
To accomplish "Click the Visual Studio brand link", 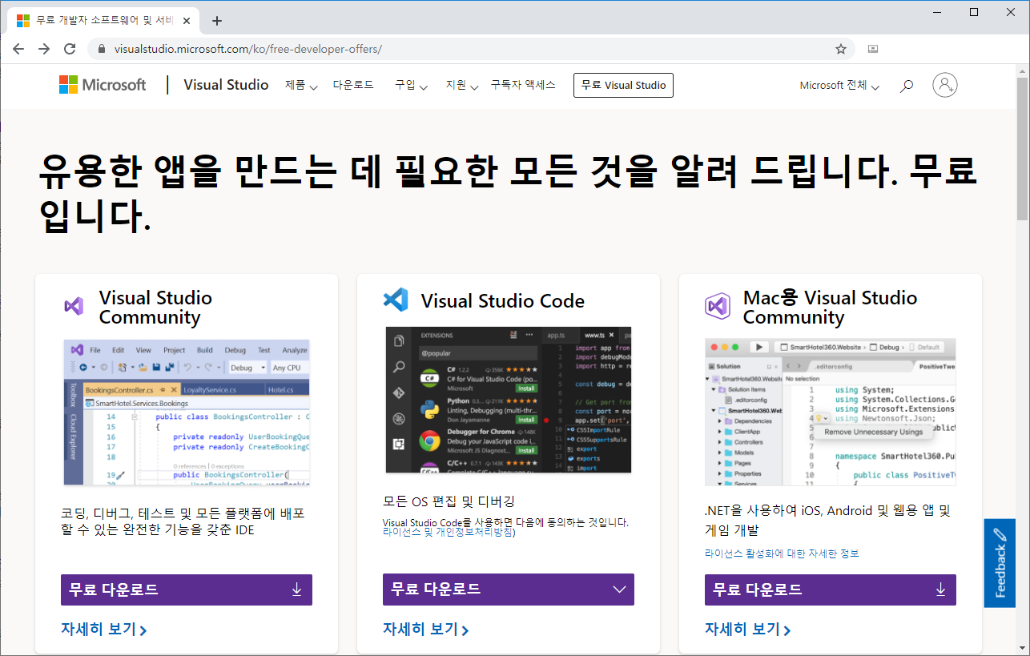I will pos(226,85).
